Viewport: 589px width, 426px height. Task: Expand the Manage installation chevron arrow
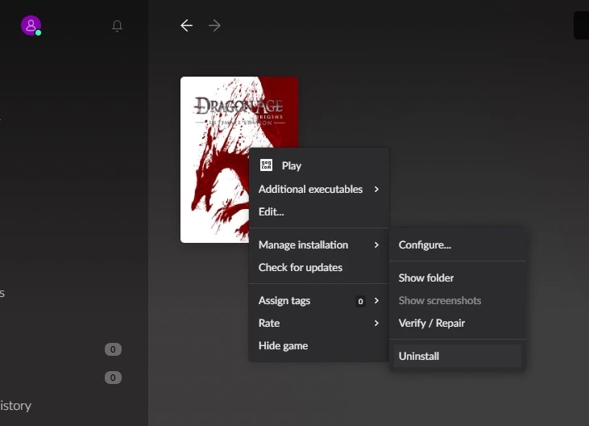click(376, 244)
